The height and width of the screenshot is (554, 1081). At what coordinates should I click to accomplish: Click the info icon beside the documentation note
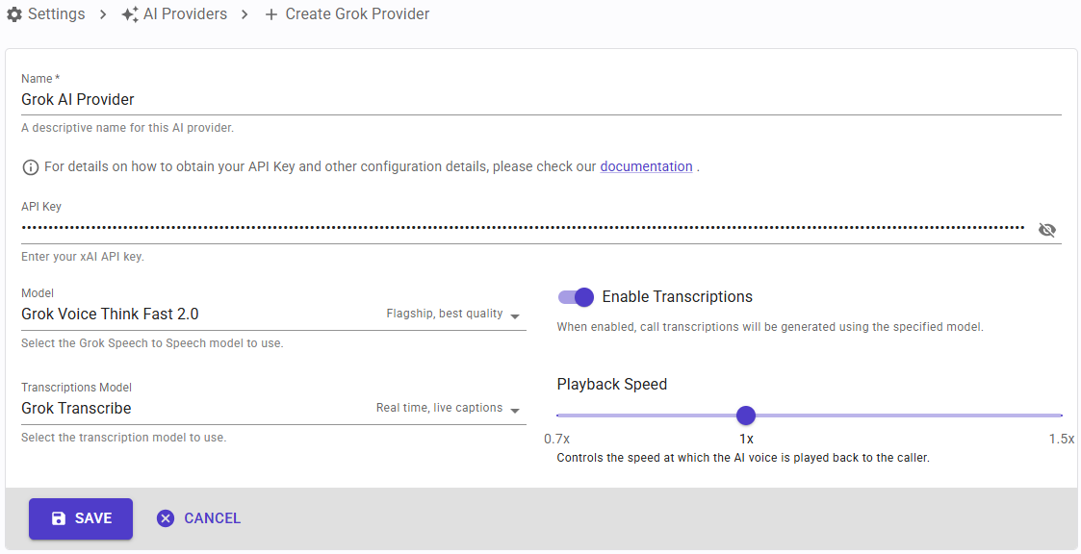31,167
